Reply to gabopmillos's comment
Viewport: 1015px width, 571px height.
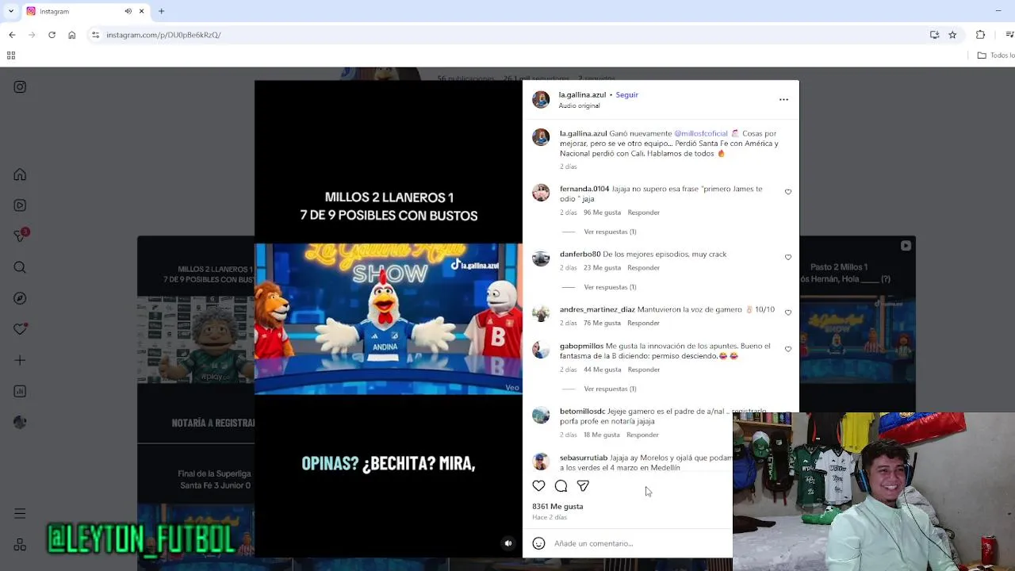[643, 370]
